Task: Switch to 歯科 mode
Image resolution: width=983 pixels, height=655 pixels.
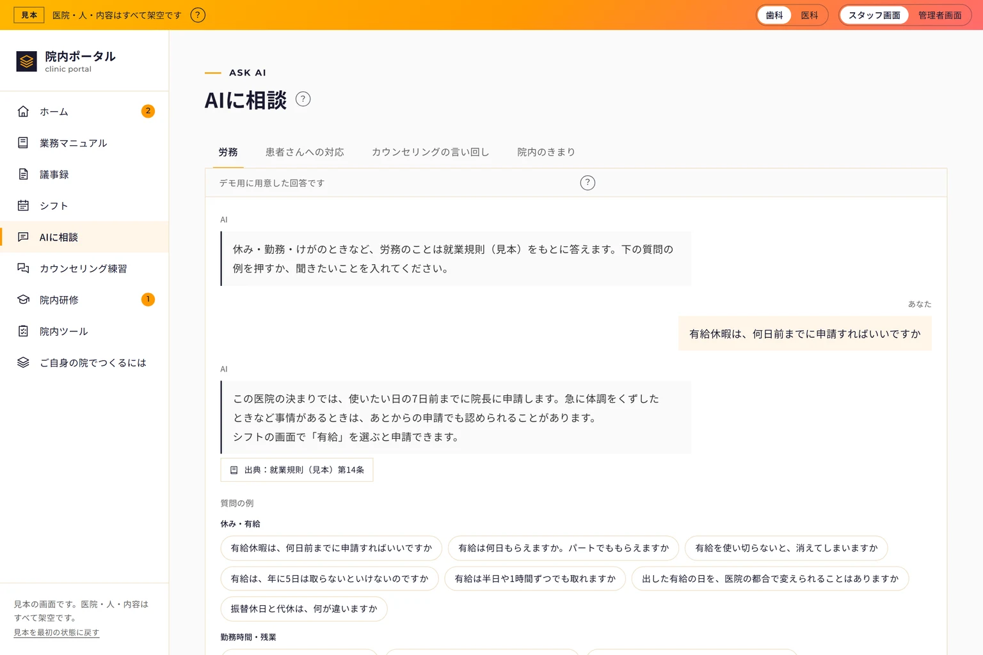Action: pos(774,15)
